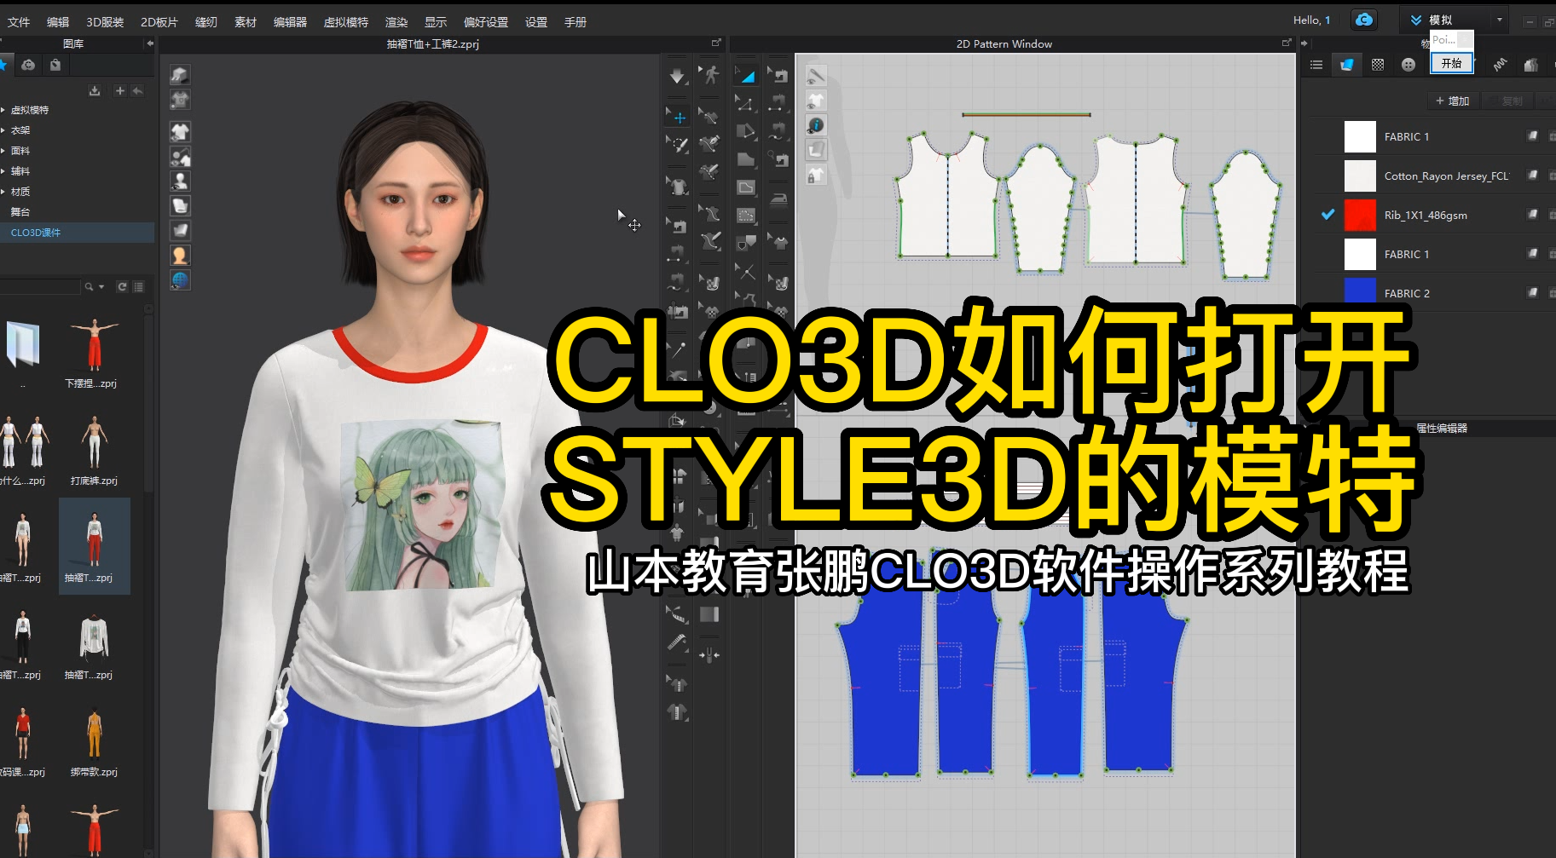Open the 偏好设置 menu
Image resolution: width=1556 pixels, height=858 pixels.
click(486, 22)
